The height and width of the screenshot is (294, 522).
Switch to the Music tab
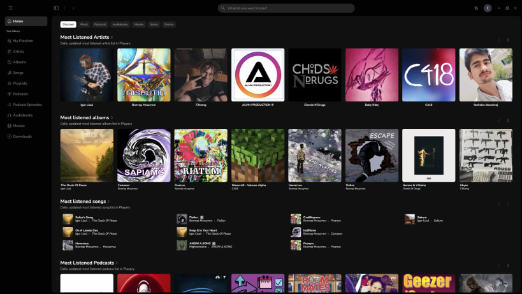click(84, 24)
